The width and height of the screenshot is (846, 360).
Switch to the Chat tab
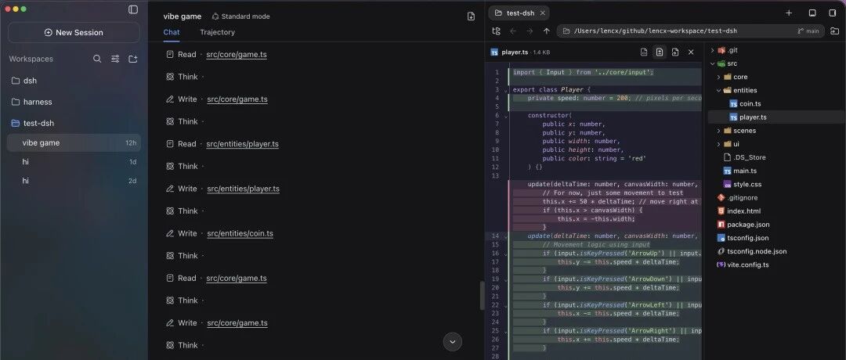coord(172,32)
